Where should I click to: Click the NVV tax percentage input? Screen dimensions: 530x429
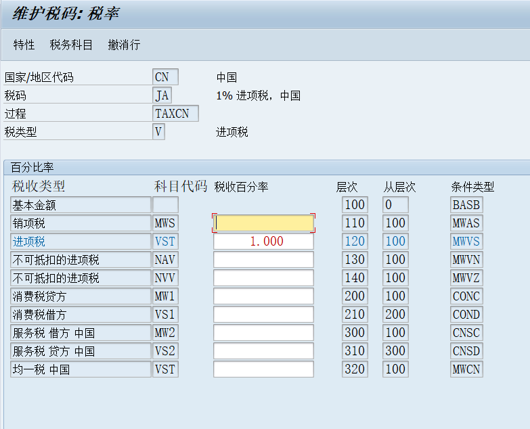pos(264,277)
